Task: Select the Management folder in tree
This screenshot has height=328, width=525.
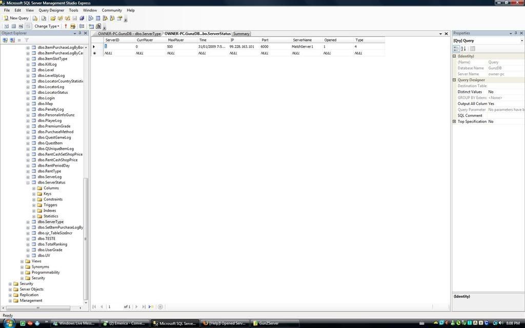Action: (31, 300)
